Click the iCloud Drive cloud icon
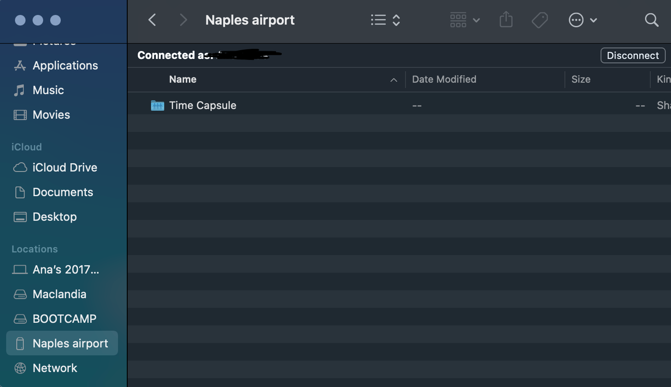Screen dimensions: 671x387 pos(20,168)
